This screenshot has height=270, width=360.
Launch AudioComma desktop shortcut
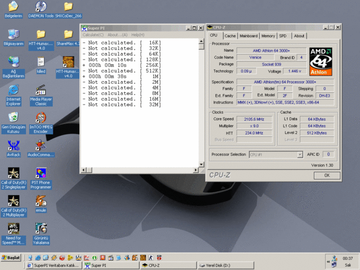[x=41, y=148]
